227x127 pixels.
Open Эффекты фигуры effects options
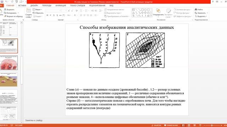pos(183,17)
